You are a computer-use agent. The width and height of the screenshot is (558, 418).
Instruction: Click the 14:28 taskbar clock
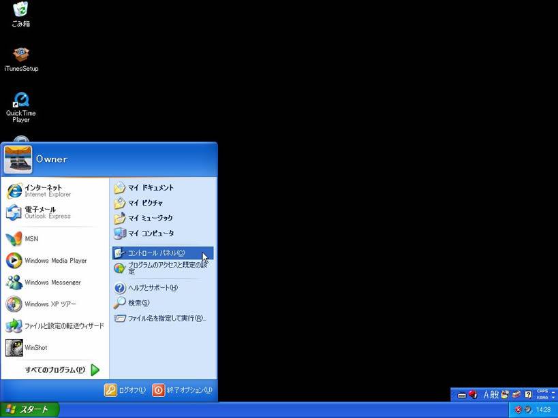pyautogui.click(x=544, y=410)
